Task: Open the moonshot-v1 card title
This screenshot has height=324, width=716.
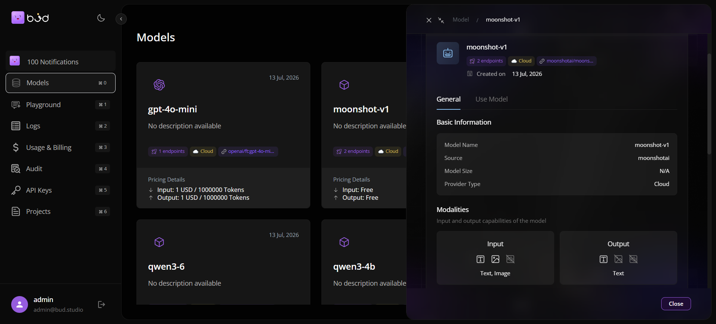Action: coord(361,109)
